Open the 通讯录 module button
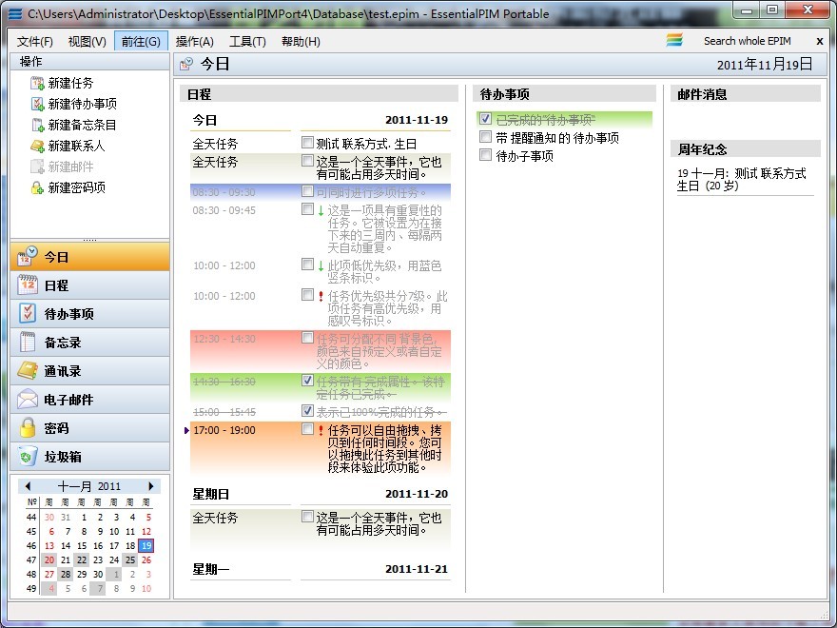The height and width of the screenshot is (628, 837). (90, 371)
